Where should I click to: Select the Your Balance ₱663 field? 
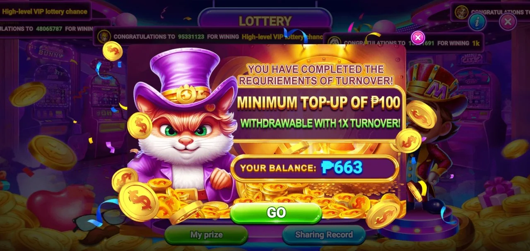(x=315, y=167)
